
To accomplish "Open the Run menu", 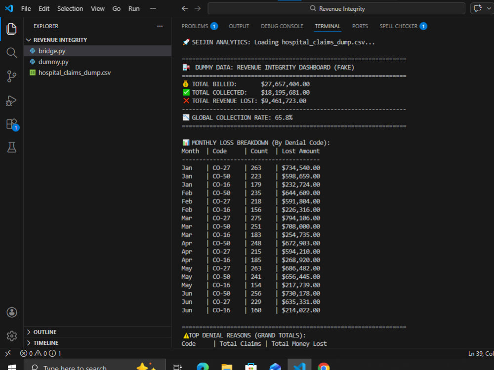I will pos(134,8).
